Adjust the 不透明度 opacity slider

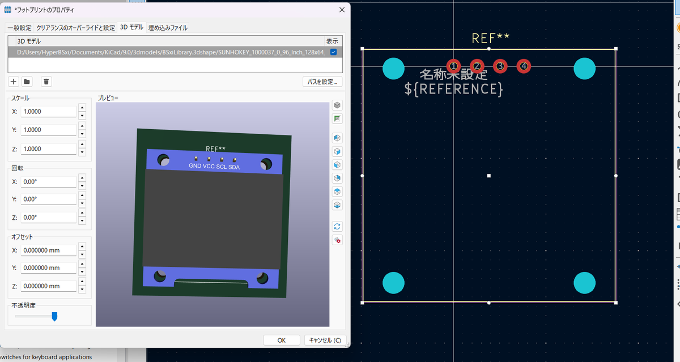pyautogui.click(x=54, y=316)
